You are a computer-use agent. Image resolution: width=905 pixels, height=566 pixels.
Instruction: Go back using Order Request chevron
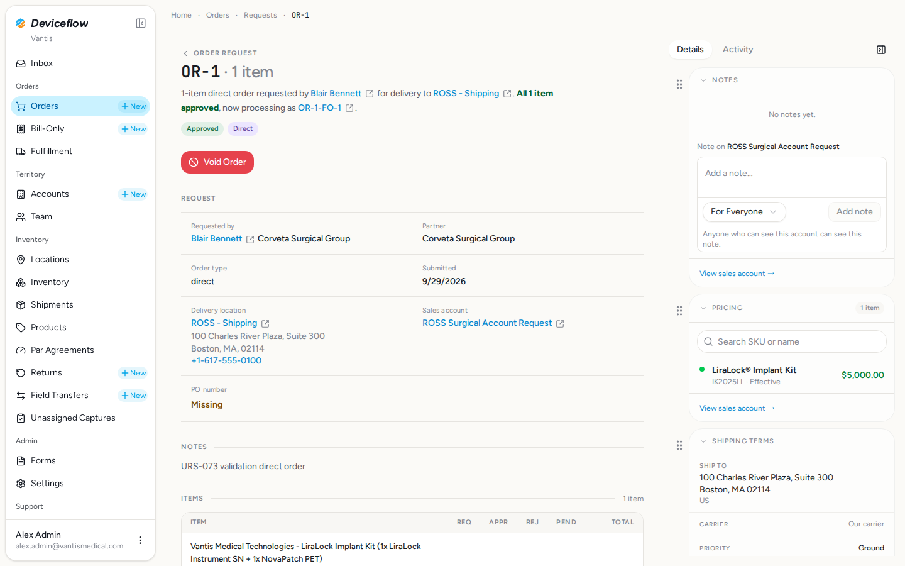tap(185, 53)
